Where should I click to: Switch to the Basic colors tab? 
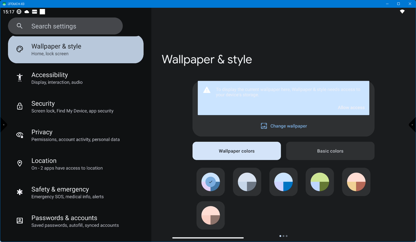click(x=330, y=151)
